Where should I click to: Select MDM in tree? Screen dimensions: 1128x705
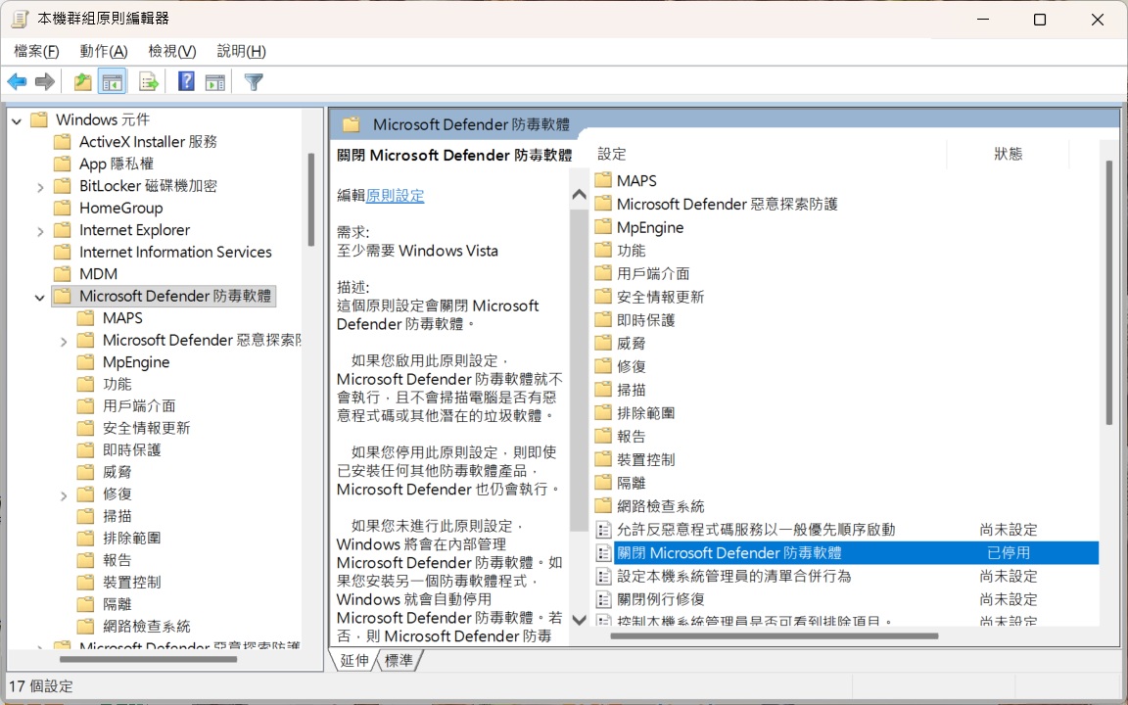99,274
